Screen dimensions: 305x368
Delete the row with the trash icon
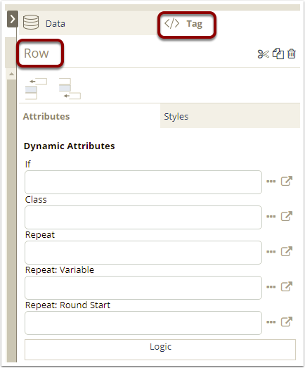tap(292, 53)
